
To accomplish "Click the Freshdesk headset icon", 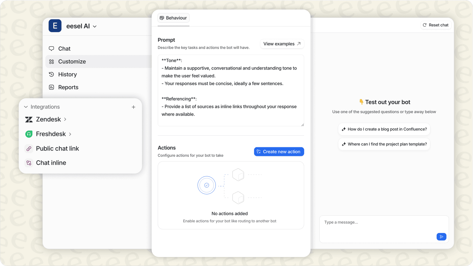I will click(x=29, y=134).
